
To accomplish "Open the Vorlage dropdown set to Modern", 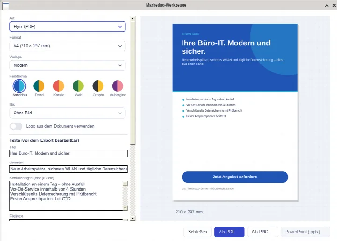I will tap(67, 65).
